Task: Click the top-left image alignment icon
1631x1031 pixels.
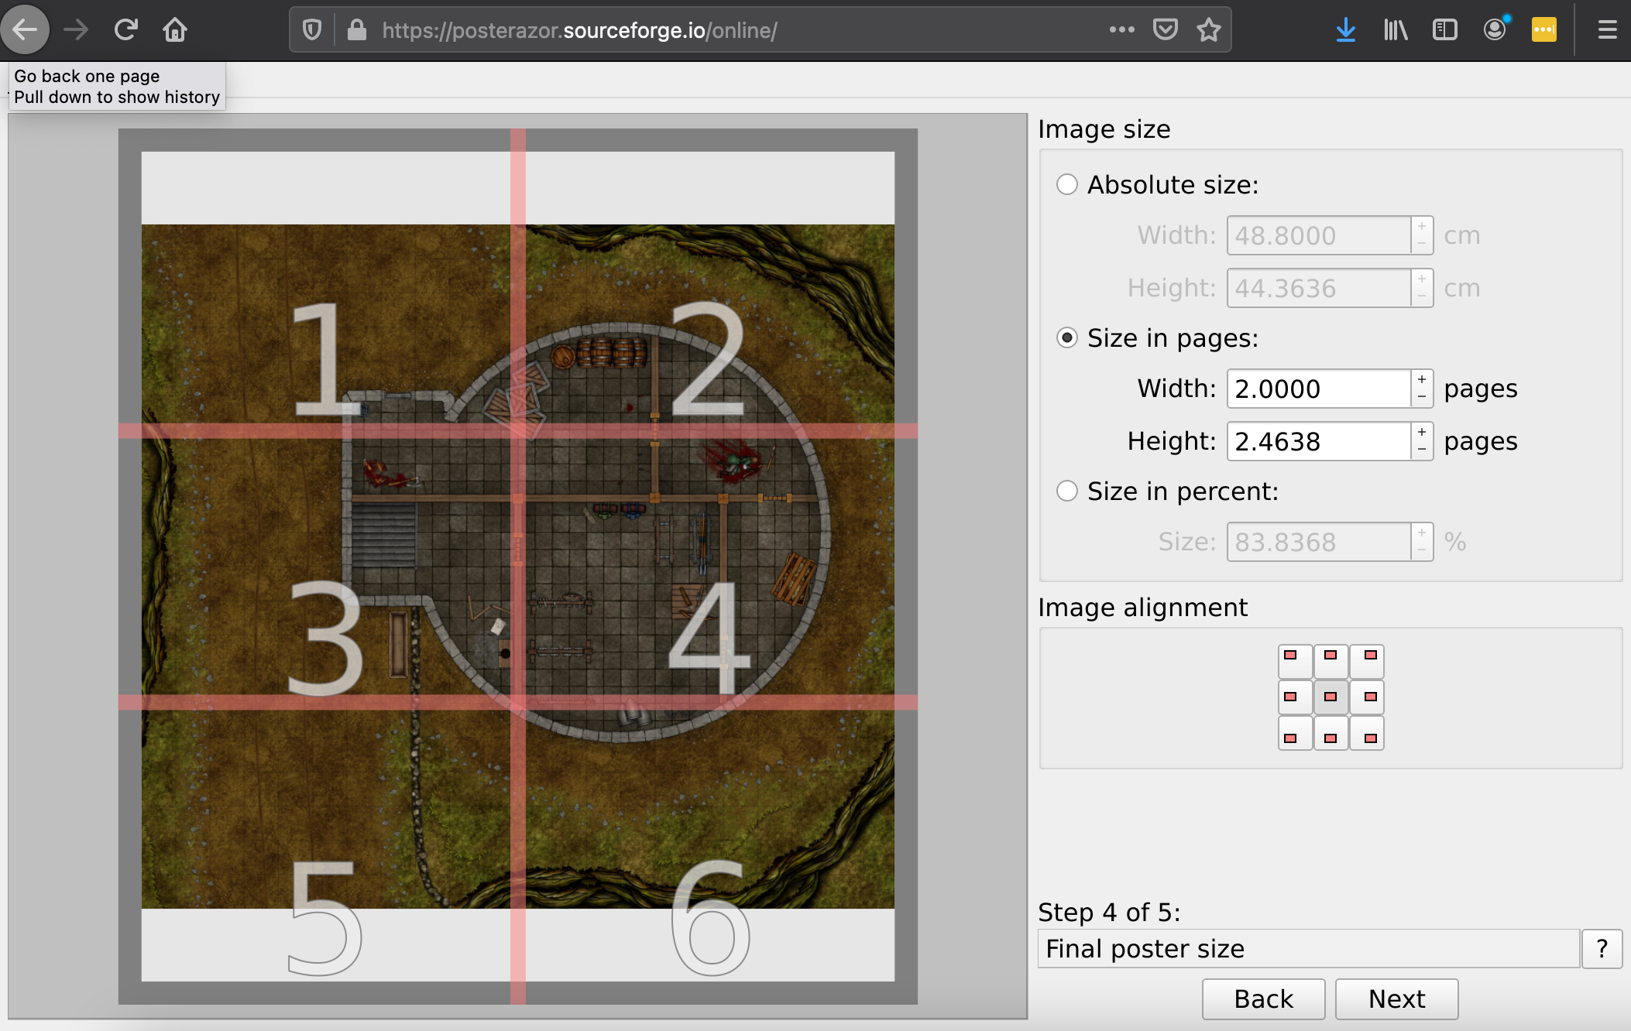Action: pos(1294,661)
